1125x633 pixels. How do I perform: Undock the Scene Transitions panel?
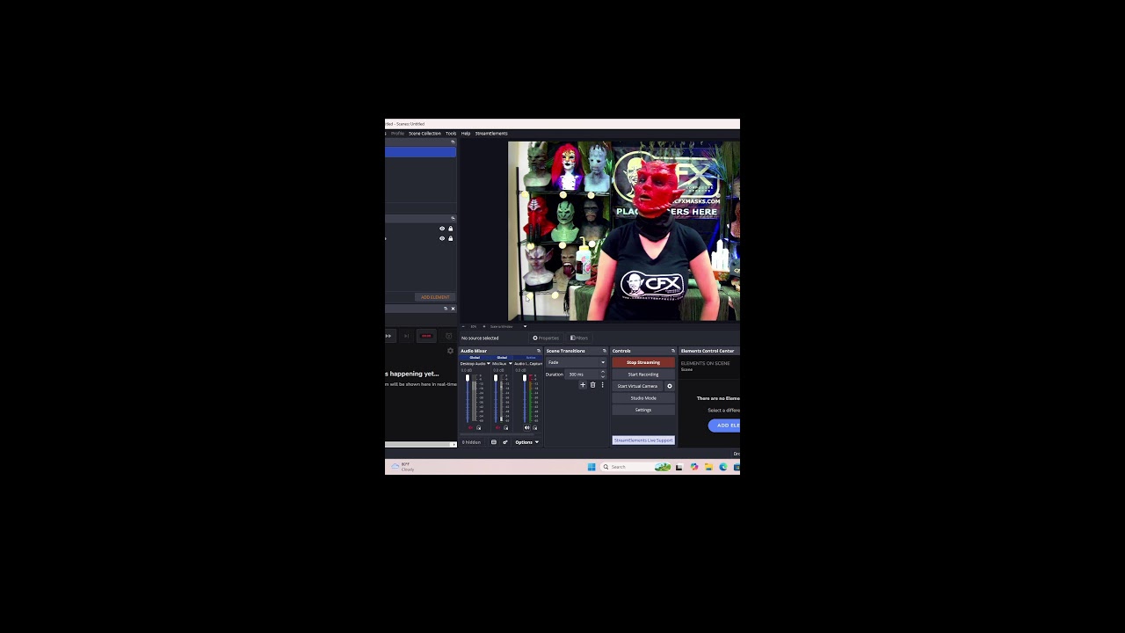[604, 351]
